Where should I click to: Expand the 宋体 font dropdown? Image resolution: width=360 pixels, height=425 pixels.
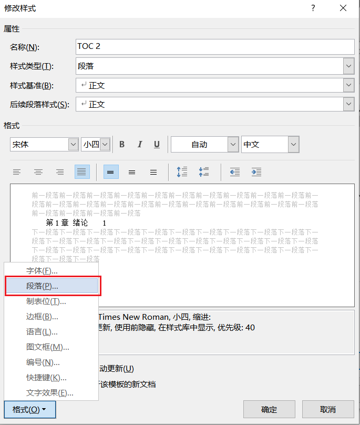[x=73, y=145]
